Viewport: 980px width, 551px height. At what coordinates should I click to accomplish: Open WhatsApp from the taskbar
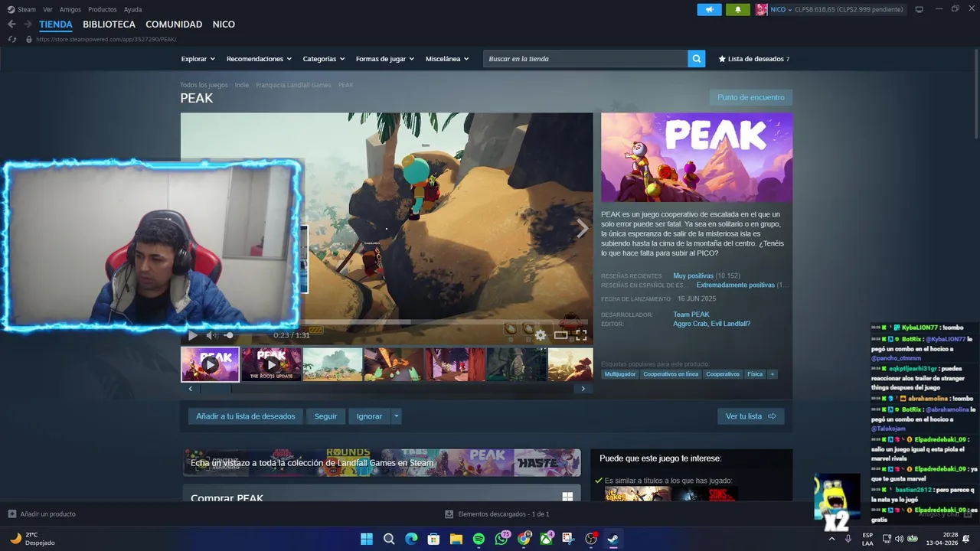[x=501, y=539]
